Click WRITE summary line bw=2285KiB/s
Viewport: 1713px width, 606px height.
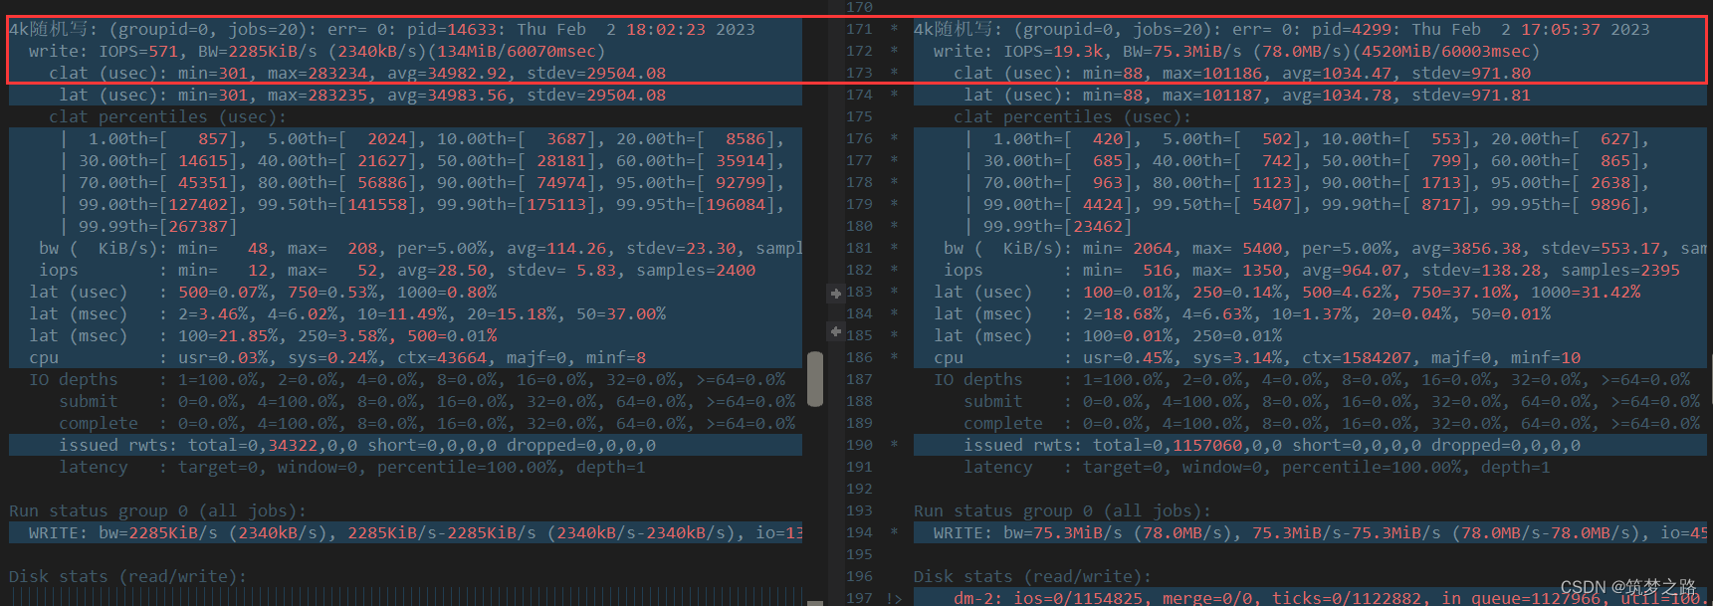pyautogui.click(x=415, y=533)
